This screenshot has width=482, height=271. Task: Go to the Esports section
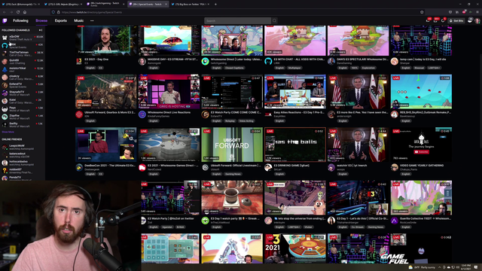[x=61, y=20]
